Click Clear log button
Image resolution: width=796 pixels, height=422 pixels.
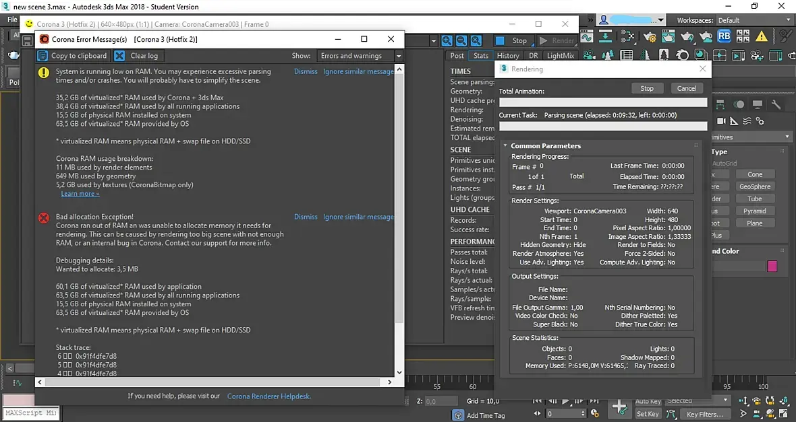point(138,56)
